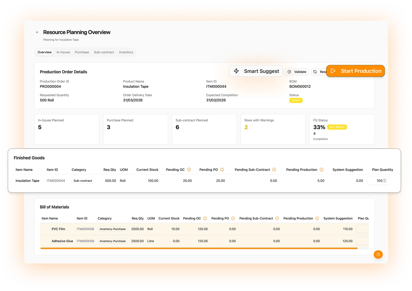Click the In-house Planned card
Screen dimensions: 412x291
point(67,129)
